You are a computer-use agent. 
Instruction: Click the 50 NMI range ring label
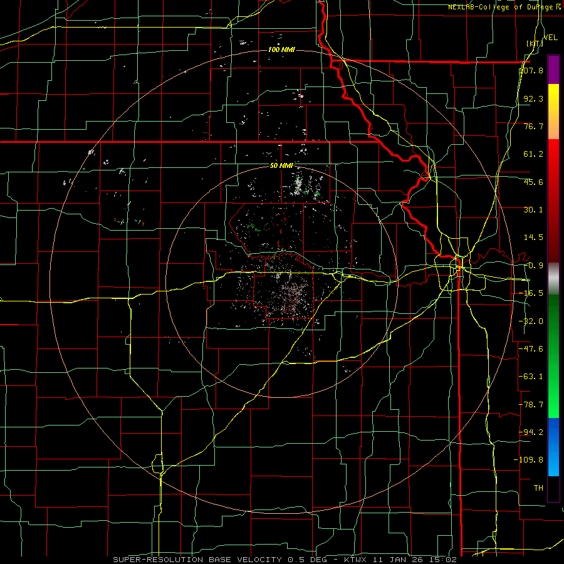(281, 165)
